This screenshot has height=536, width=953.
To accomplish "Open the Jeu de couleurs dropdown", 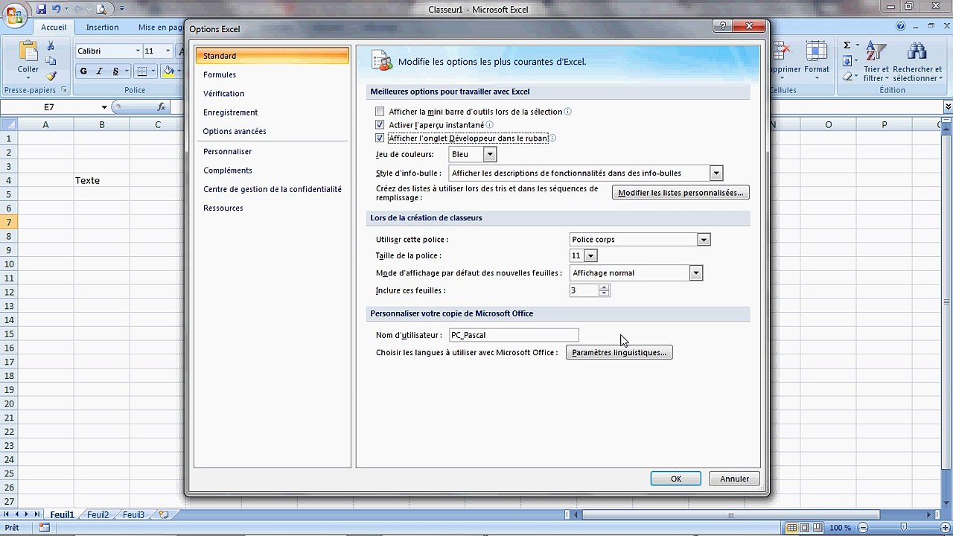I will pos(489,154).
